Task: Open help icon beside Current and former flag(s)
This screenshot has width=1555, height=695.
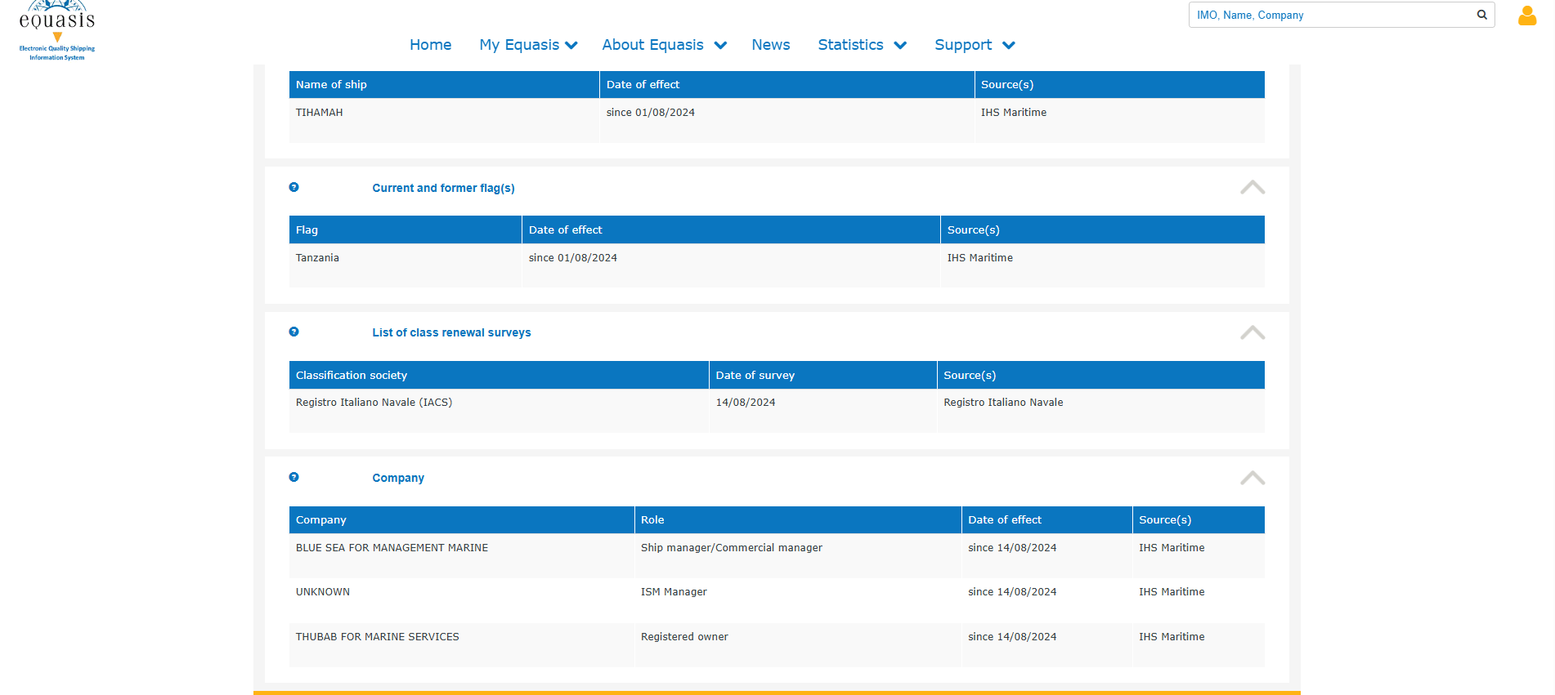Action: 294,187
